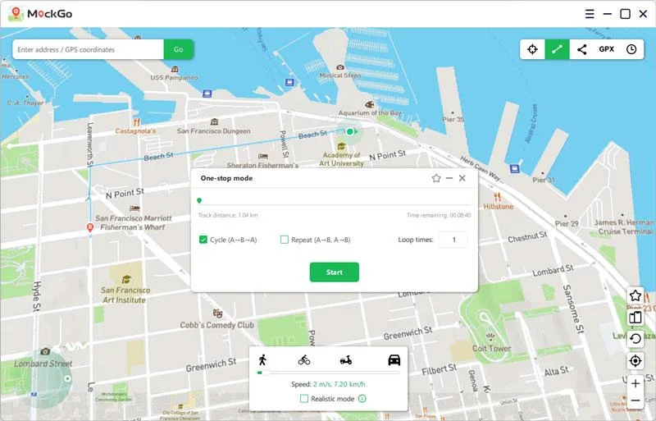Zoom in the map with plus button
The height and width of the screenshot is (421, 656).
635,383
